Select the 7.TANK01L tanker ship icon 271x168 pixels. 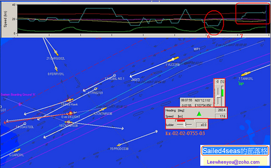pyautogui.click(x=246, y=74)
